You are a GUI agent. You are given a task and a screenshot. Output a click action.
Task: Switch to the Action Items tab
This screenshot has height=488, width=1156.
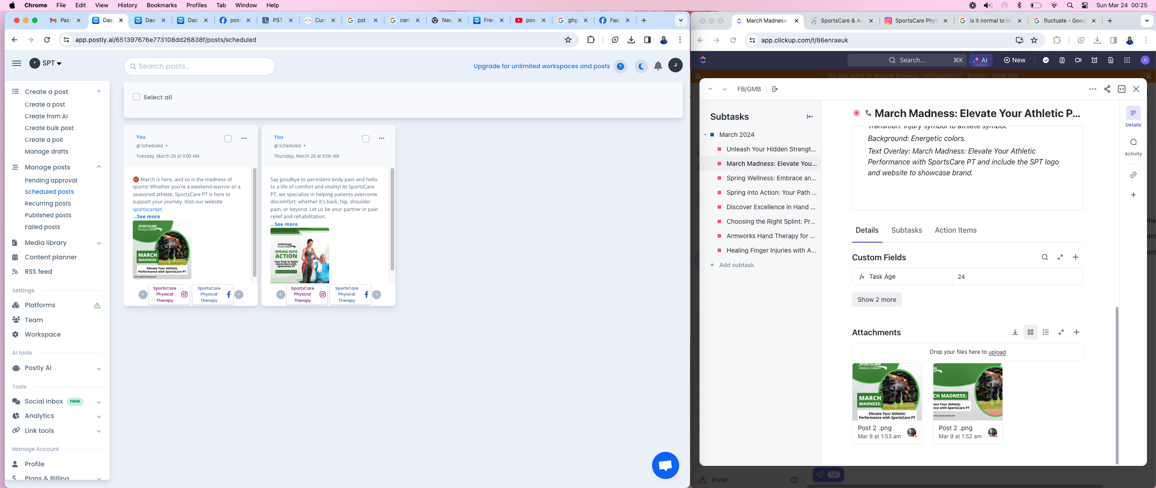point(956,230)
